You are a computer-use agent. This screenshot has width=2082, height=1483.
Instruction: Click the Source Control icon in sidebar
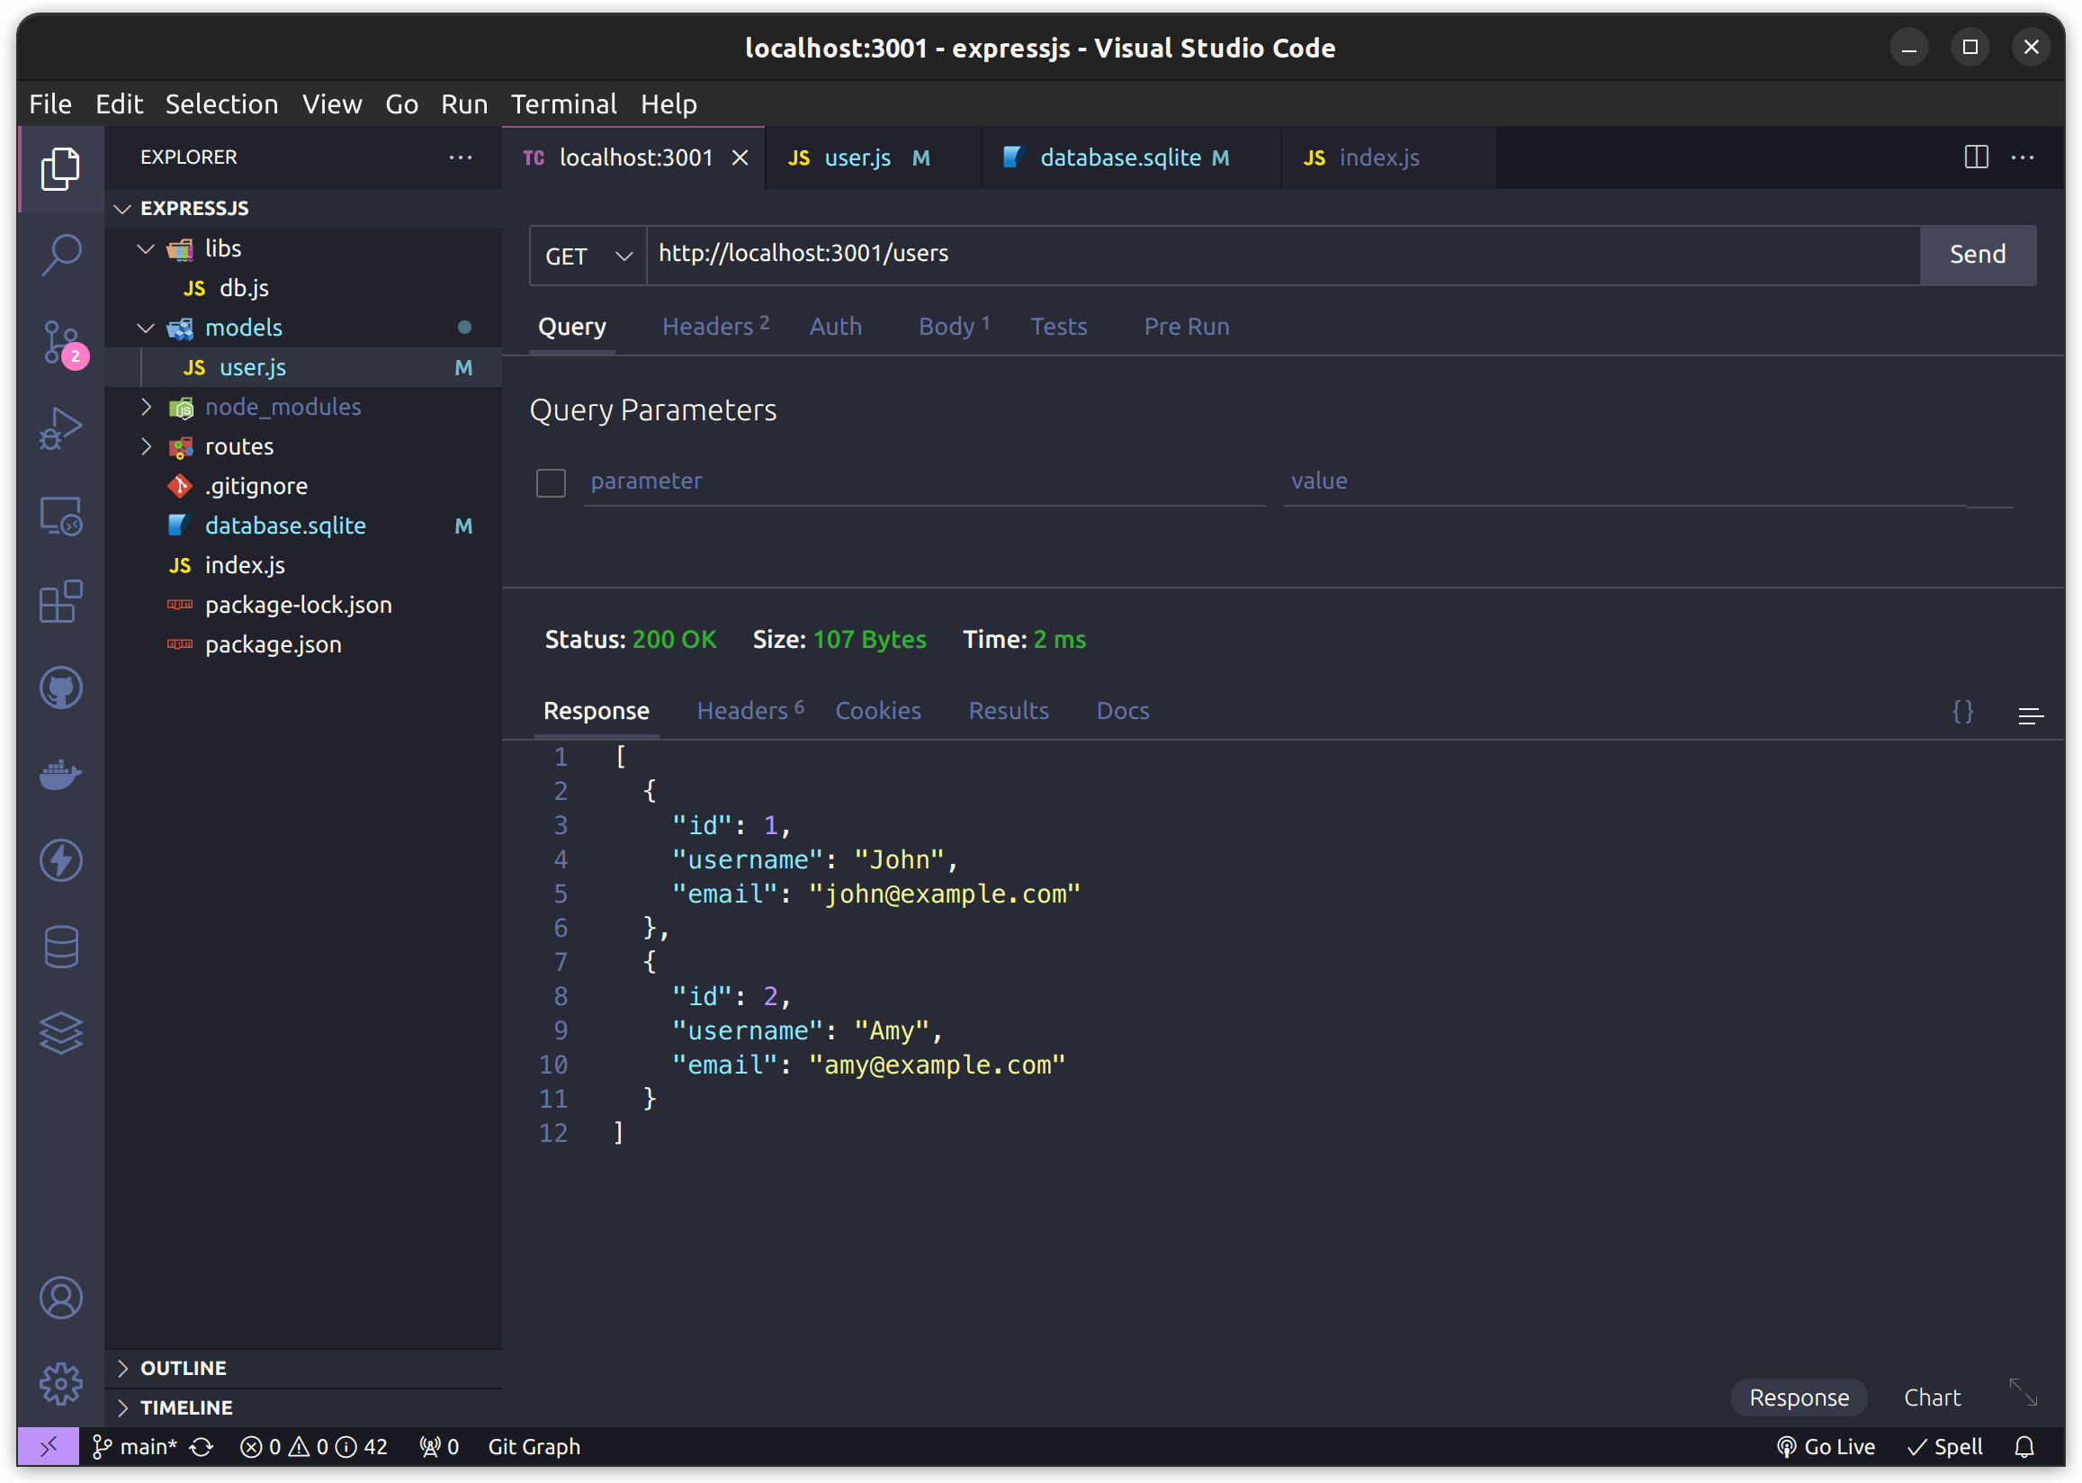pos(59,344)
